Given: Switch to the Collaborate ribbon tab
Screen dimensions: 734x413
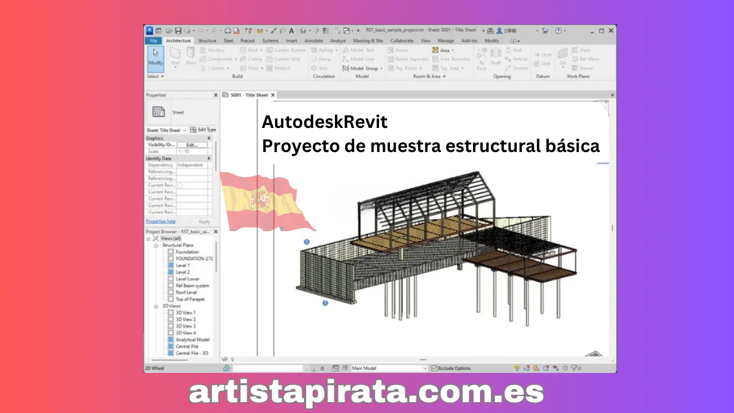Looking at the screenshot, I should point(402,41).
